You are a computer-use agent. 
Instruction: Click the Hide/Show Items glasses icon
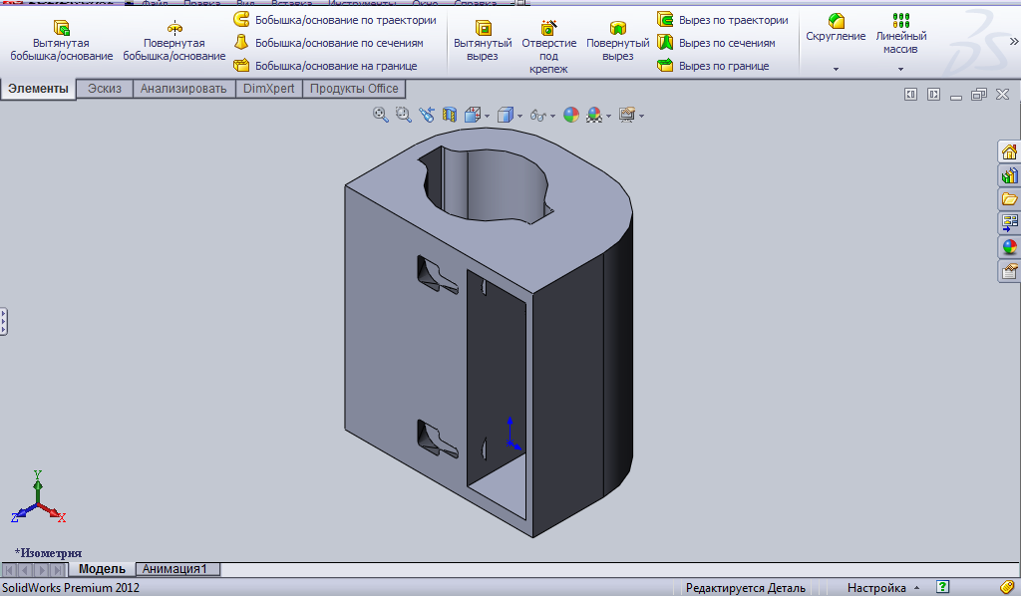537,116
